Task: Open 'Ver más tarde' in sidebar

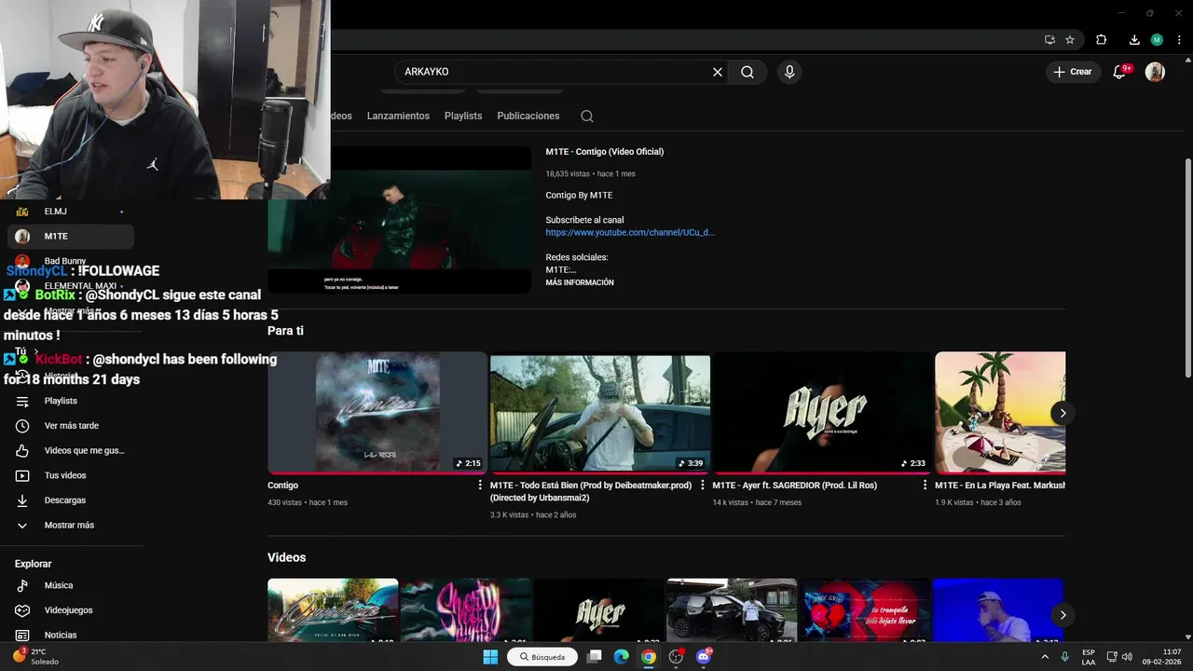Action: tap(72, 426)
